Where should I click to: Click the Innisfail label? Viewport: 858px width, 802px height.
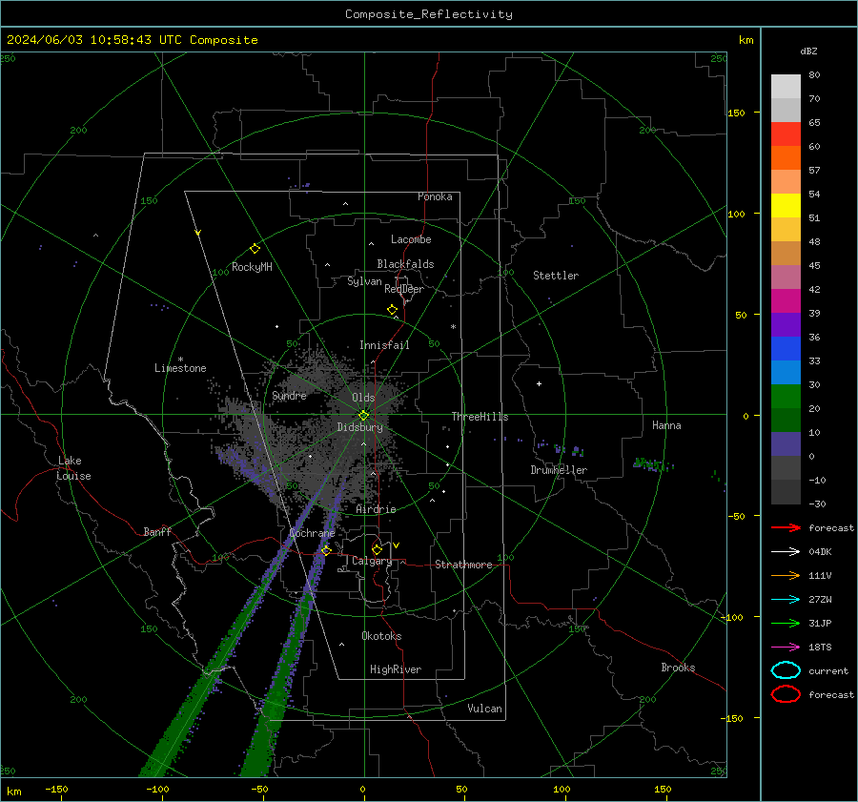click(x=384, y=345)
